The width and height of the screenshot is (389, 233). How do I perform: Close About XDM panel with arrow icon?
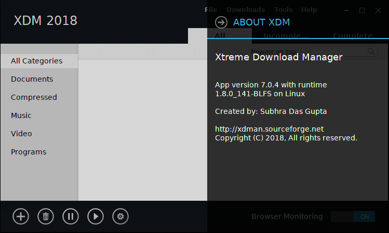221,22
